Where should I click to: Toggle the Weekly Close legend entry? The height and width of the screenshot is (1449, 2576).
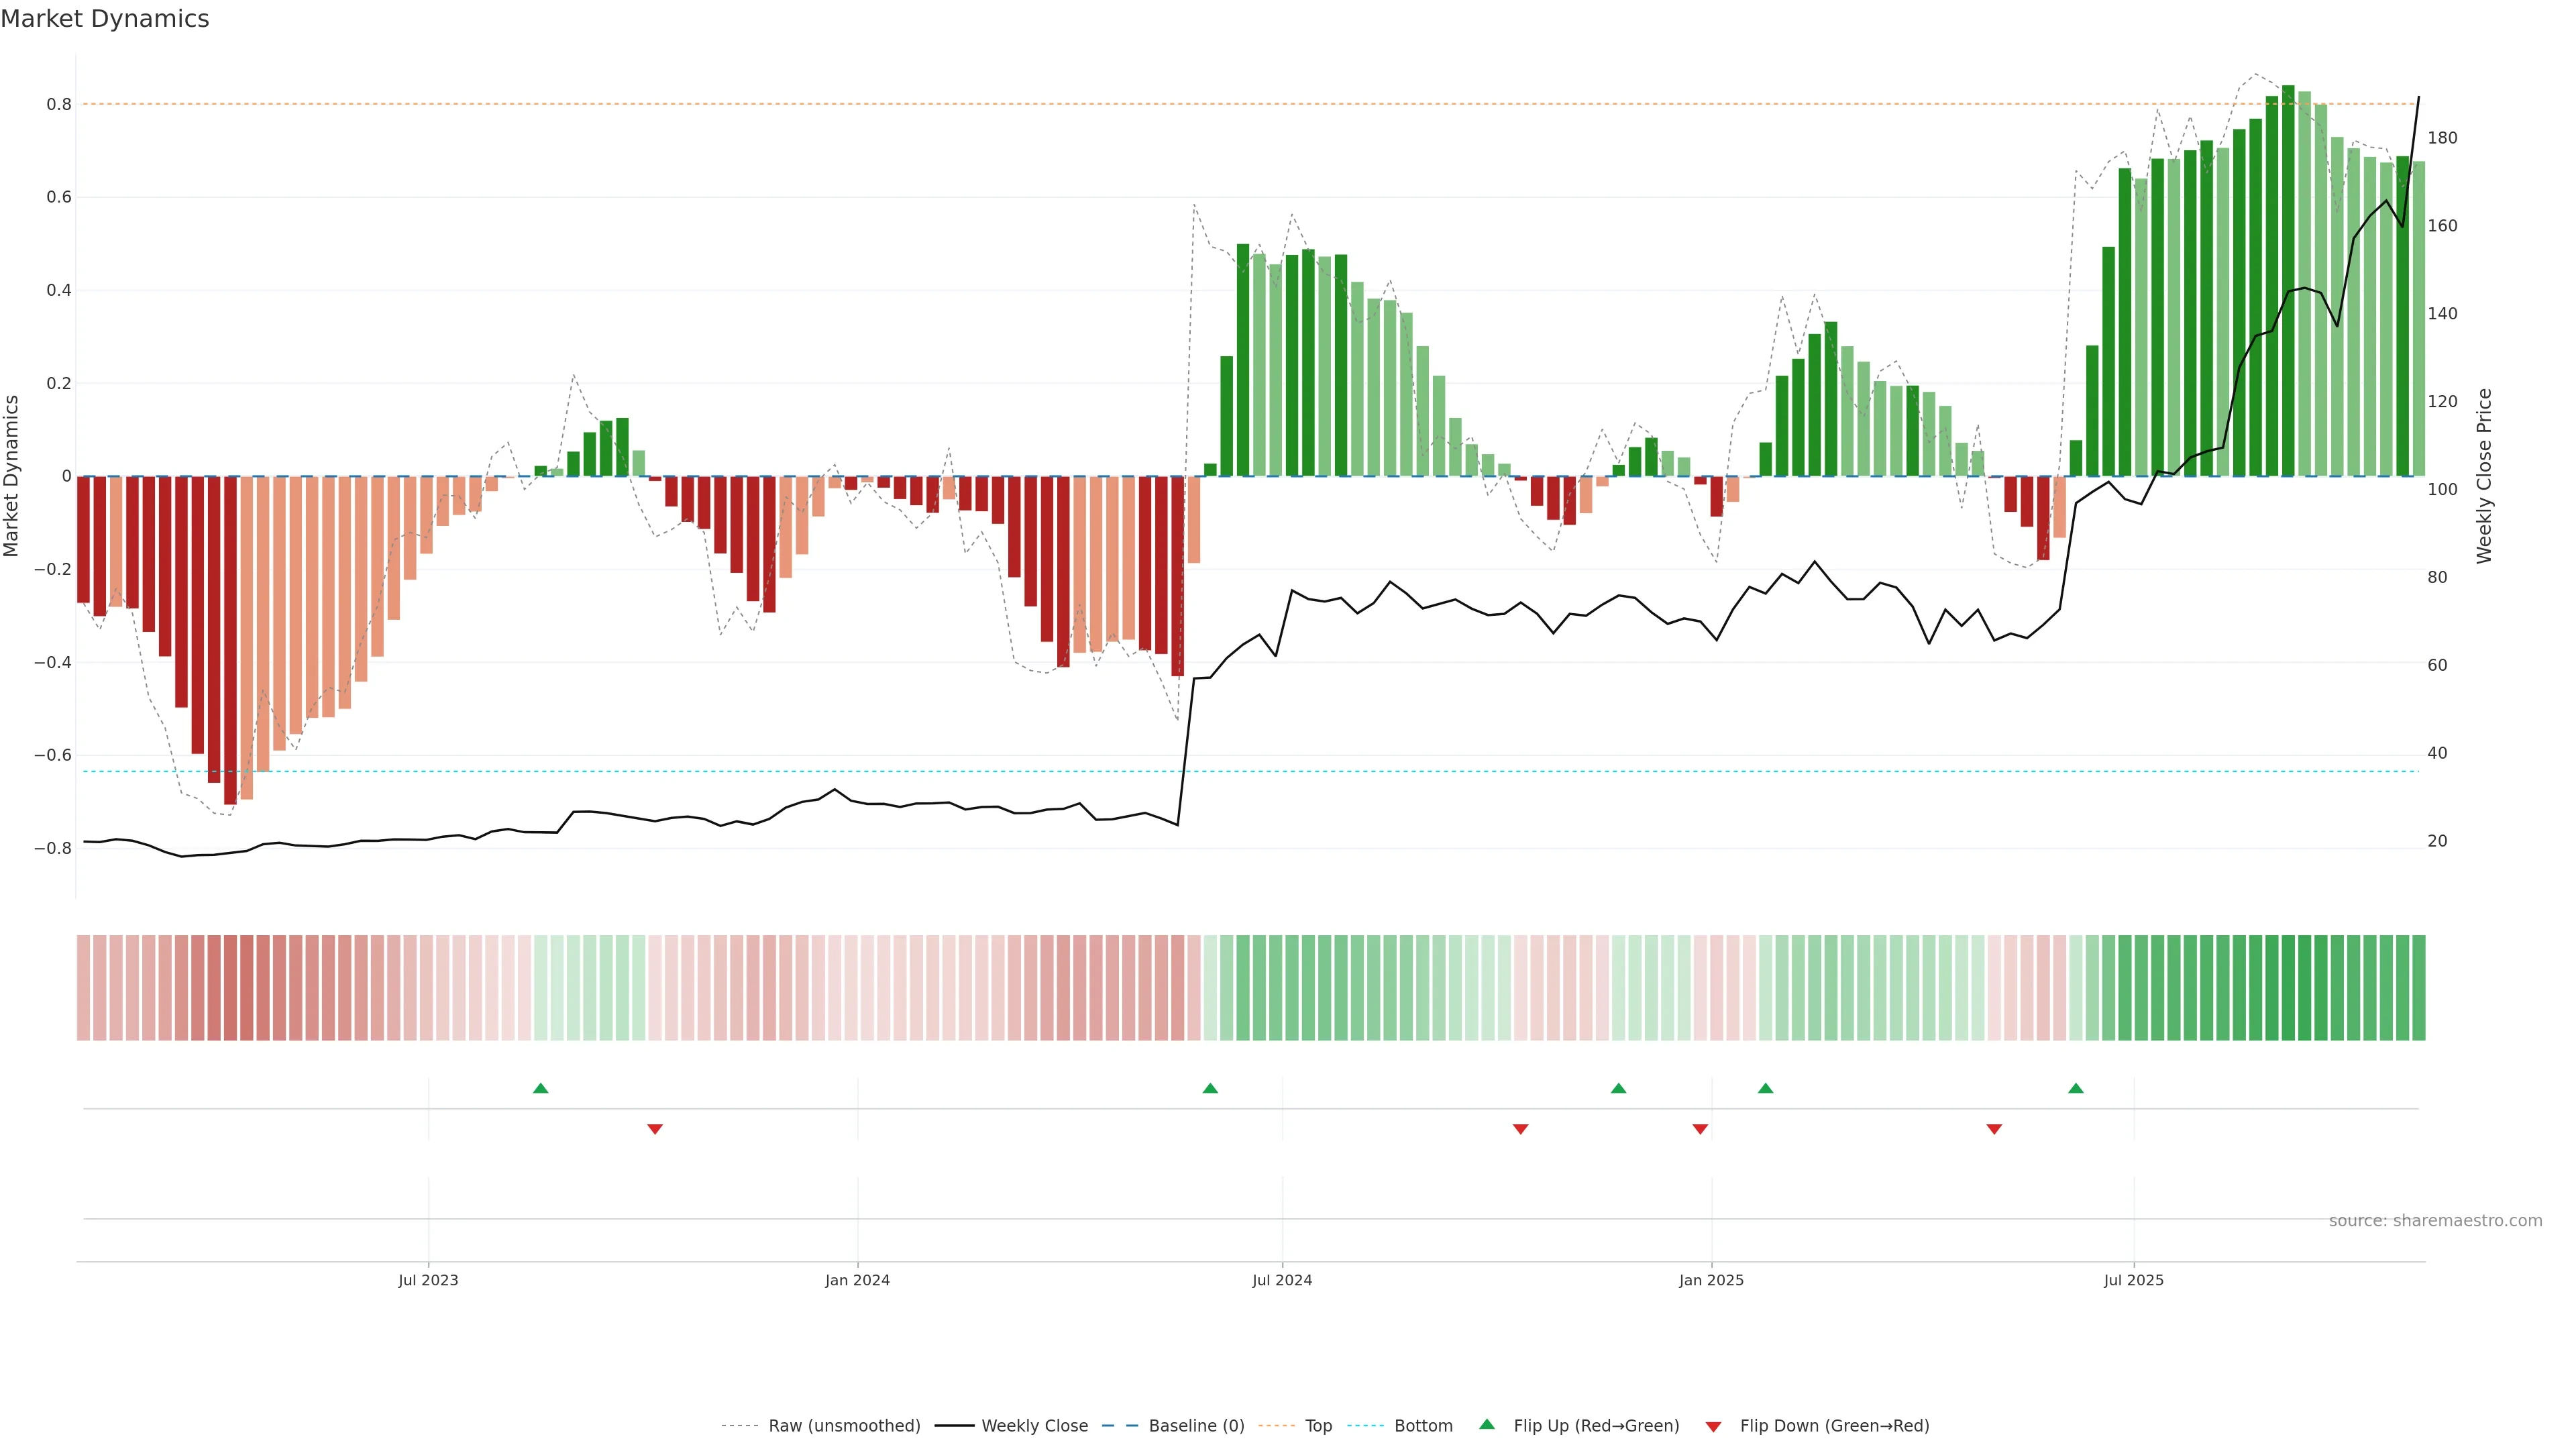(1034, 1426)
